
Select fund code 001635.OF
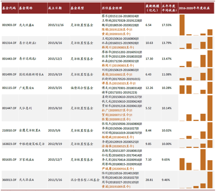pos(9,160)
